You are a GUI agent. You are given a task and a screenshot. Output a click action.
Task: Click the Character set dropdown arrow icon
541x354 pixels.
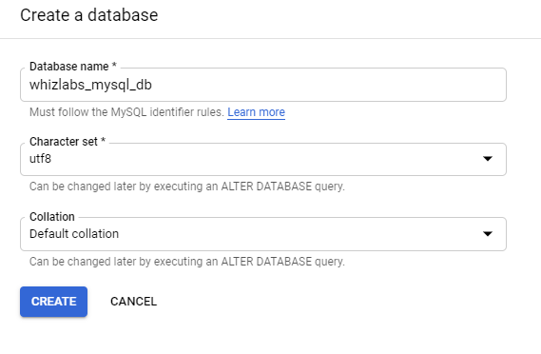click(487, 159)
